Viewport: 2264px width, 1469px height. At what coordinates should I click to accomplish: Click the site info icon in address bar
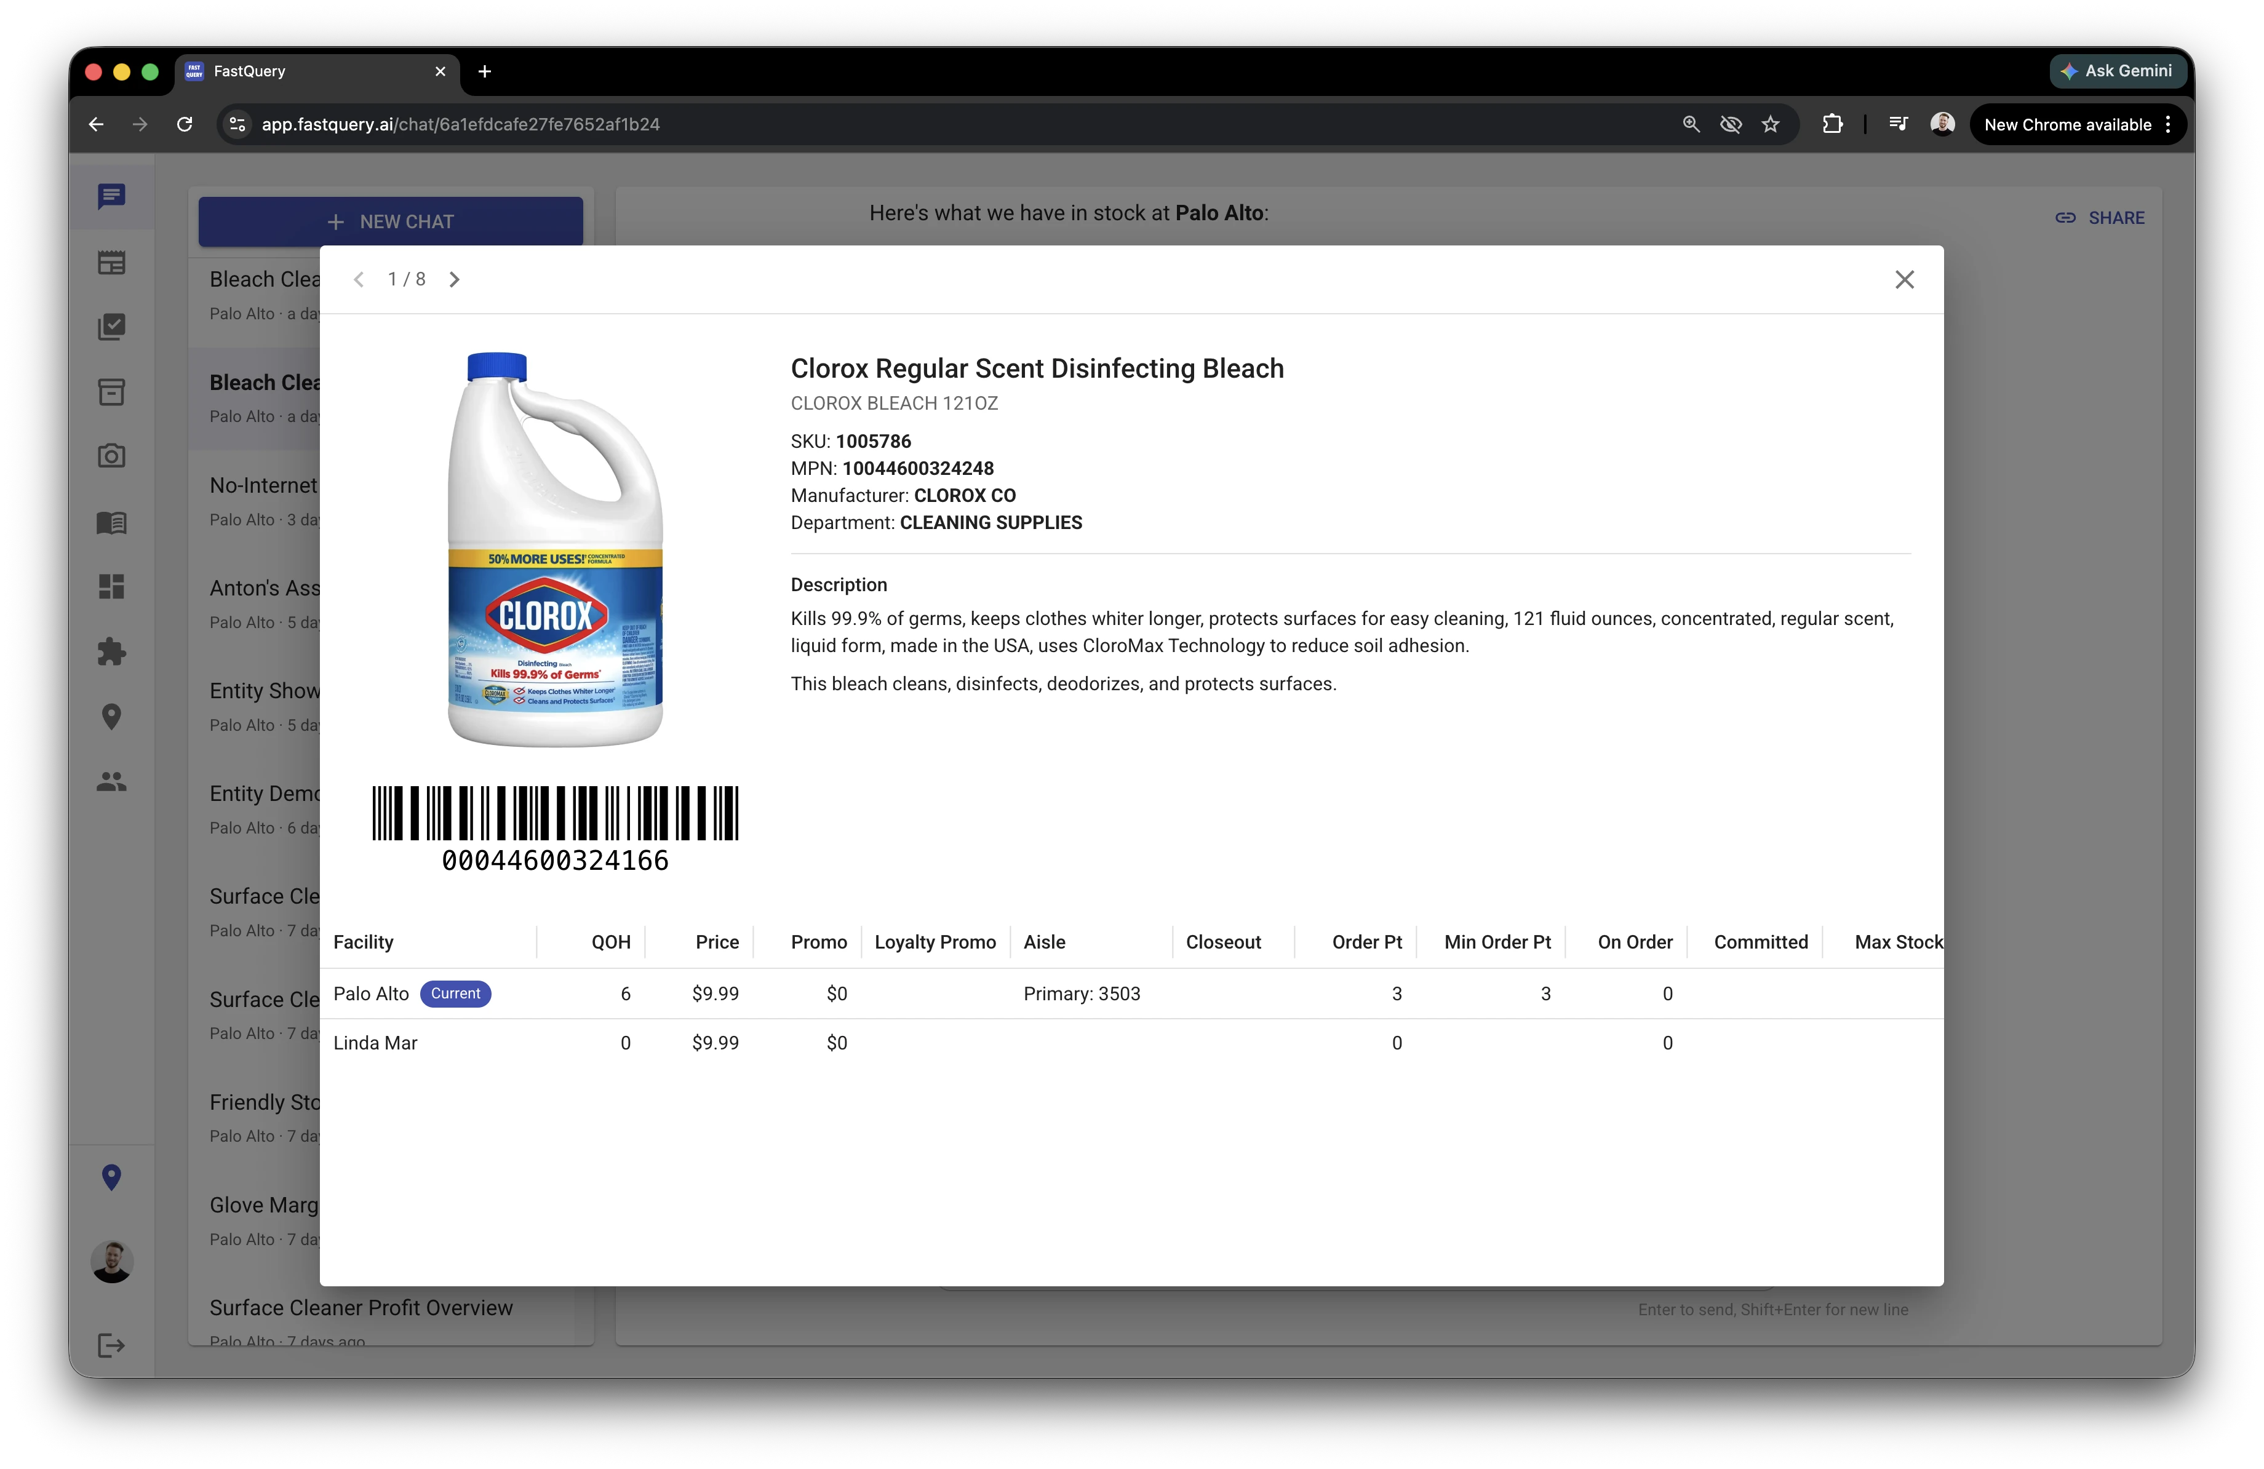(238, 125)
